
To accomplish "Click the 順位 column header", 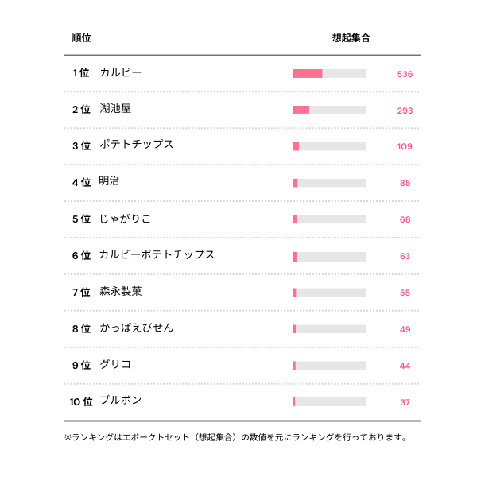I will click(x=81, y=38).
